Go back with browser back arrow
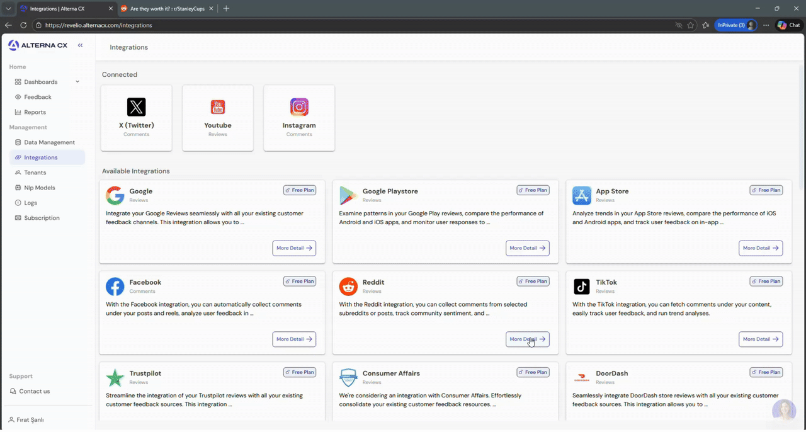The height and width of the screenshot is (432, 806). (8, 25)
